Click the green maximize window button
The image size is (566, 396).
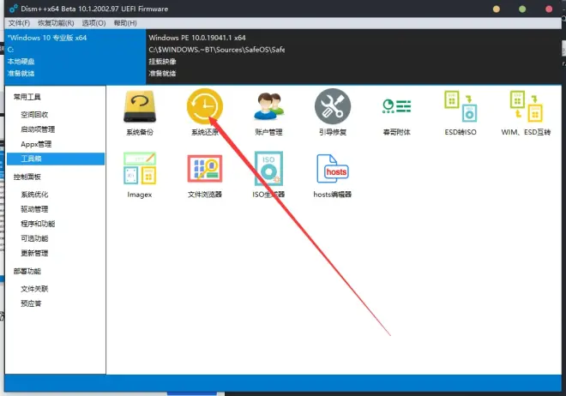coord(522,9)
